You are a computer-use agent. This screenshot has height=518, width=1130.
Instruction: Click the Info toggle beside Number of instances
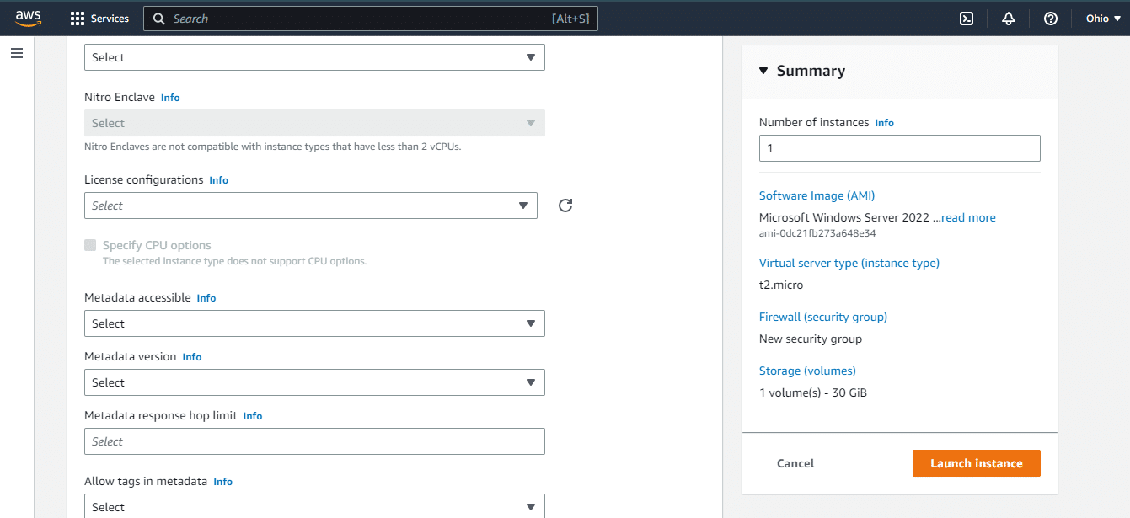point(884,122)
